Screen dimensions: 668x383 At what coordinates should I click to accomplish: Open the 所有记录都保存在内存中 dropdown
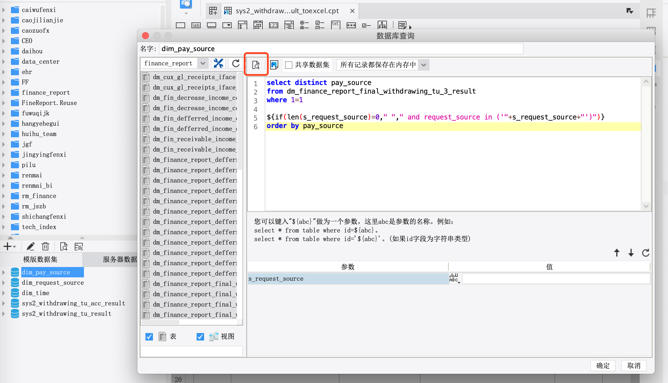tap(424, 65)
